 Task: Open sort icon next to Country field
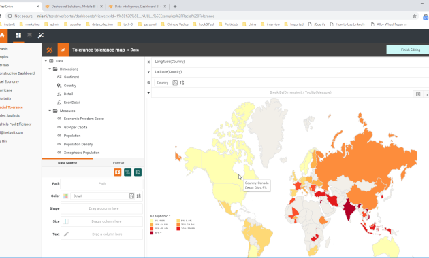[x=182, y=83]
